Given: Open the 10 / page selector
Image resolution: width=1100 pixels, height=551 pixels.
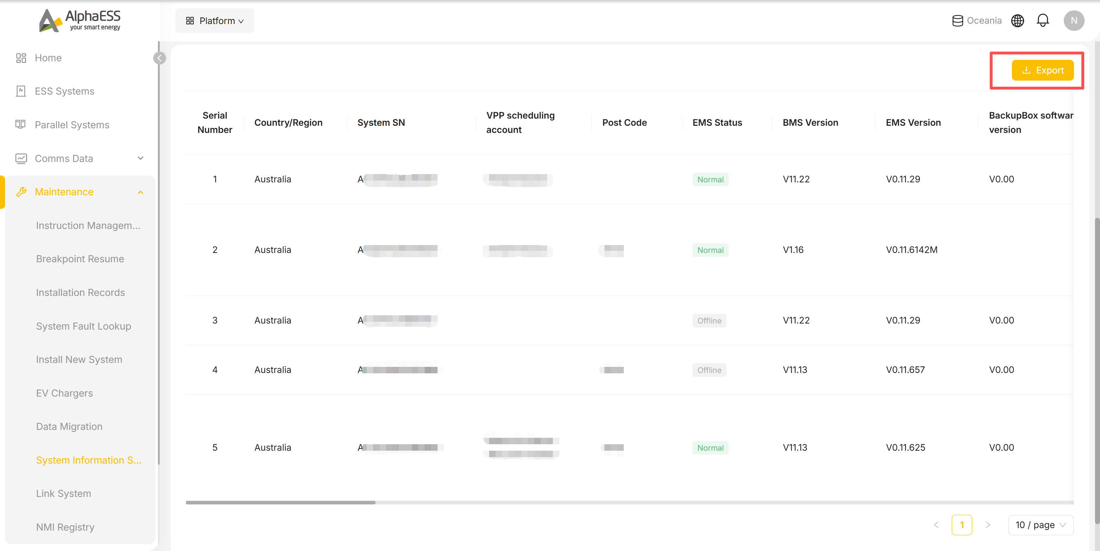Looking at the screenshot, I should tap(1041, 525).
